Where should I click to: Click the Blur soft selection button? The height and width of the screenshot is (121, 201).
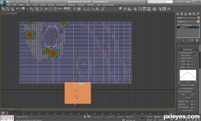tap(192, 95)
